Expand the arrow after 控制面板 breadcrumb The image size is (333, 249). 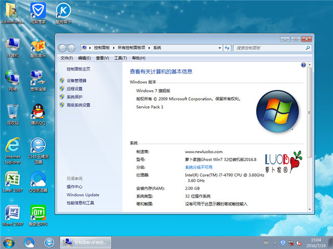113,48
